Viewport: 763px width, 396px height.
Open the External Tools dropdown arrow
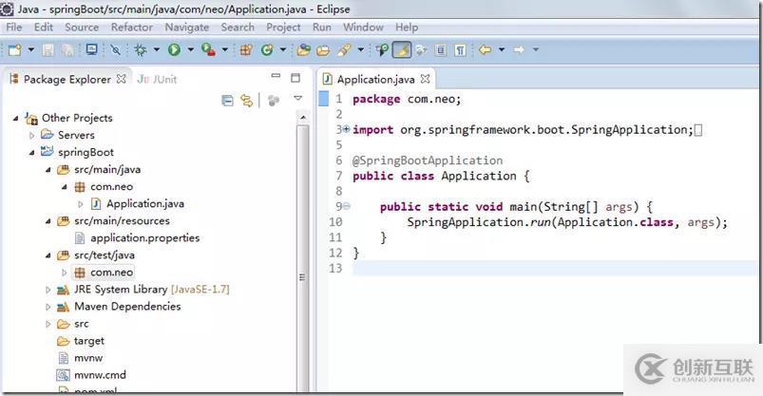(x=224, y=49)
